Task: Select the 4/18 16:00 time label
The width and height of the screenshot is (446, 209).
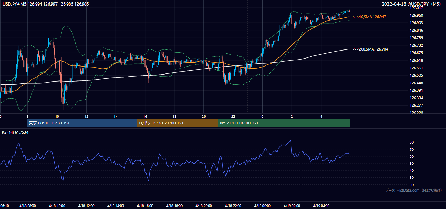Action: pos(145,206)
